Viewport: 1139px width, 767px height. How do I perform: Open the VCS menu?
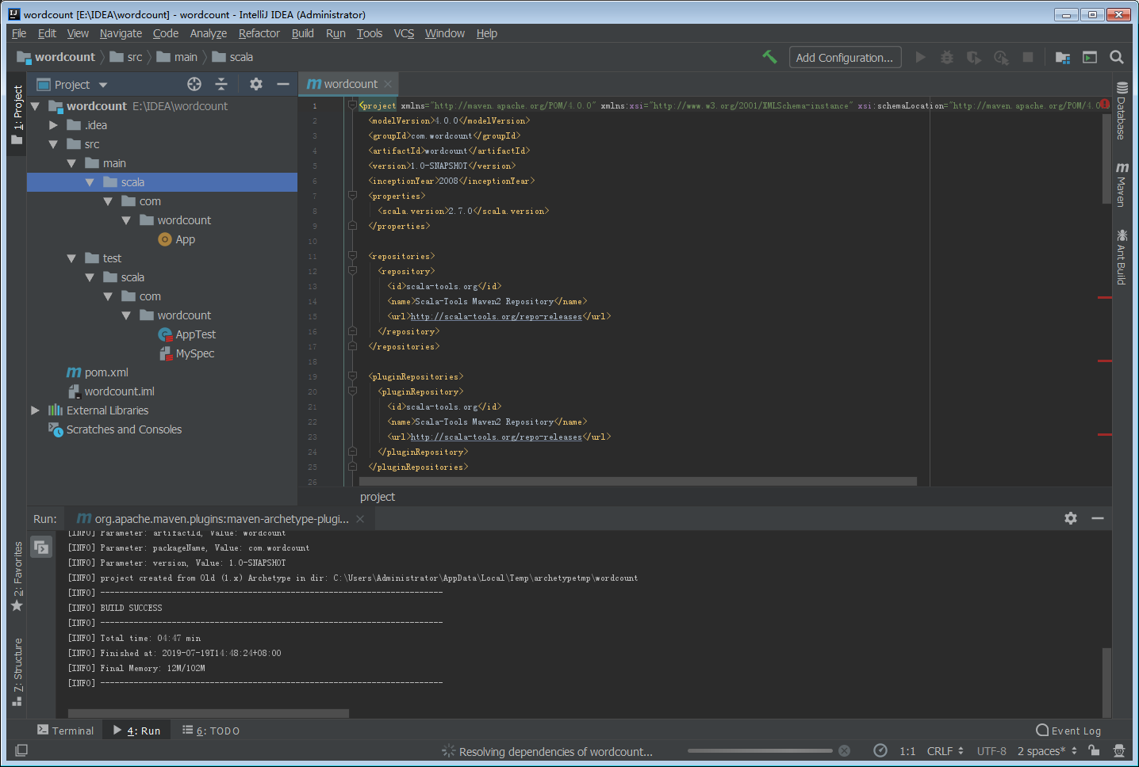pos(404,33)
